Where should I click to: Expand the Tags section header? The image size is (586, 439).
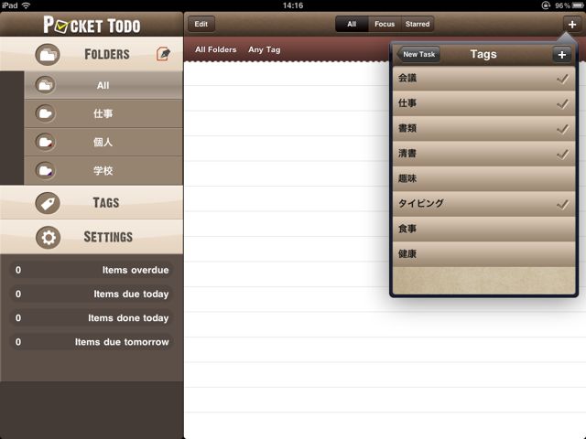point(92,203)
